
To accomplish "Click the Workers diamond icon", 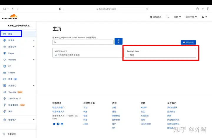I will click(x=5, y=60).
